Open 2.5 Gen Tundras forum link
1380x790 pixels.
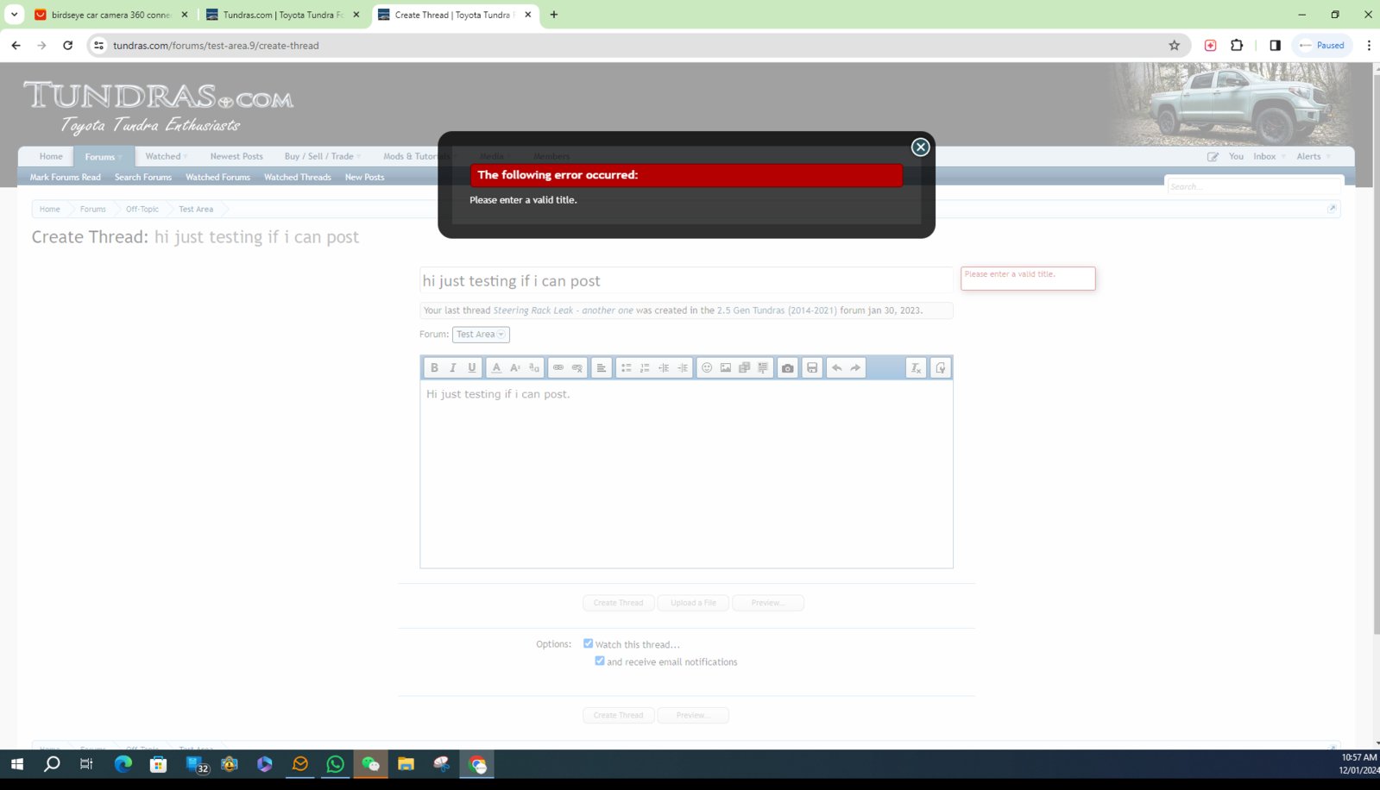[x=777, y=310]
